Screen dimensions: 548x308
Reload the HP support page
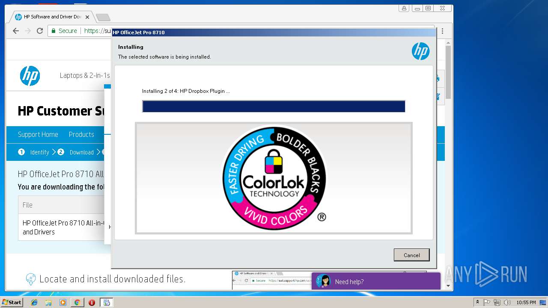coord(40,31)
